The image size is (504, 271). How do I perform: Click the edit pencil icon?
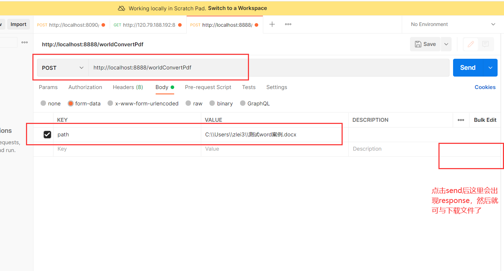[471, 44]
